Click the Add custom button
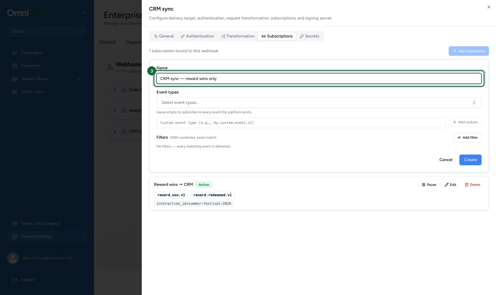 465,122
